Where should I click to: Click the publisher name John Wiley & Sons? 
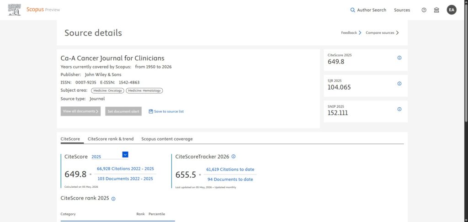click(x=103, y=74)
